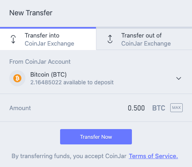
Task: Click the terms acceptance disclaimer text
Action: pos(69,156)
